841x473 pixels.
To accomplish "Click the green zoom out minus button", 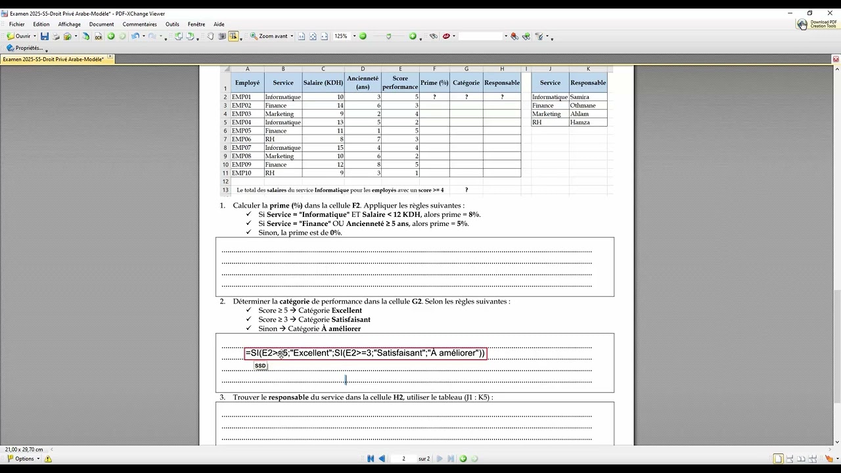I will pyautogui.click(x=363, y=36).
